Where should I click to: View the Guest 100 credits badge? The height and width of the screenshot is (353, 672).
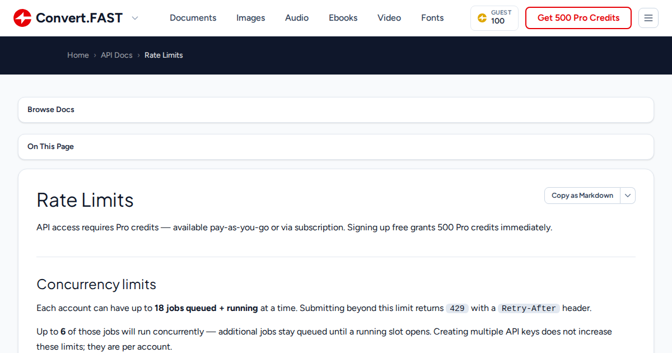pyautogui.click(x=494, y=18)
